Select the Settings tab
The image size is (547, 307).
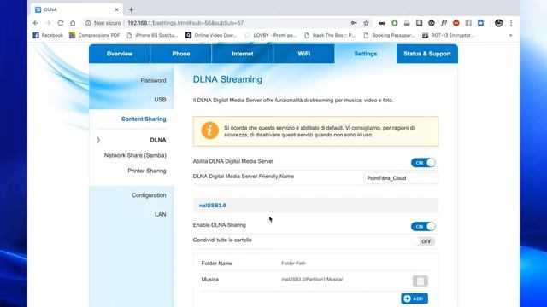(x=365, y=54)
